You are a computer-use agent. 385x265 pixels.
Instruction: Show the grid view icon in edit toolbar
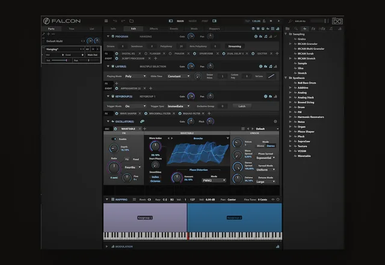click(273, 29)
